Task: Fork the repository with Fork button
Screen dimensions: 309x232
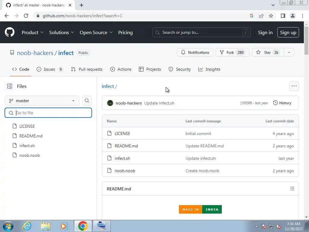Action: (232, 53)
